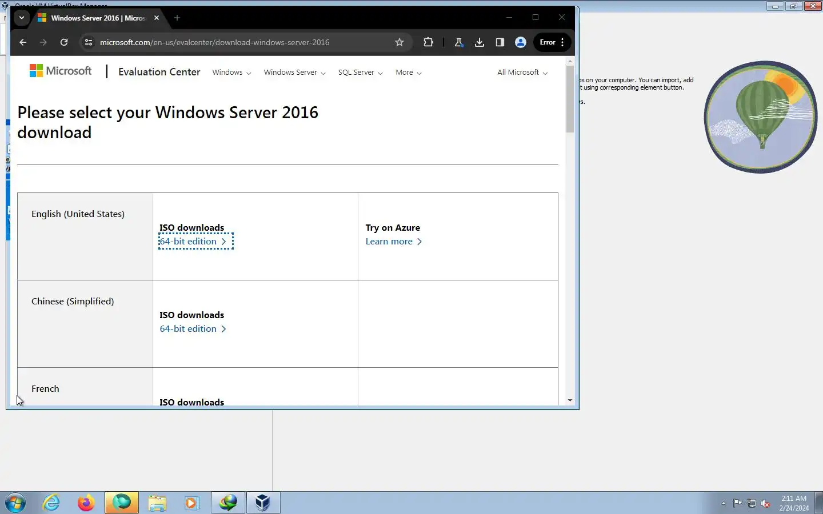Open Chrome Labs flask icon
Screen dimensions: 823x514
click(x=459, y=42)
